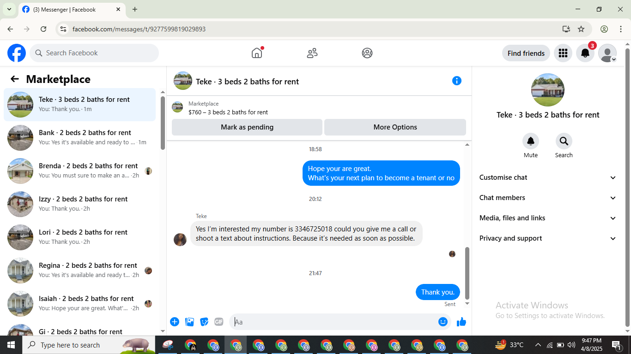
Task: Search in conversation using magnifier icon
Action: (x=564, y=141)
